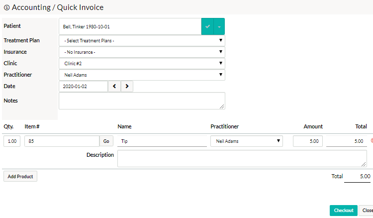This screenshot has width=373, height=218.
Task: Click the Treatment Plan label
Action: [x=22, y=40]
